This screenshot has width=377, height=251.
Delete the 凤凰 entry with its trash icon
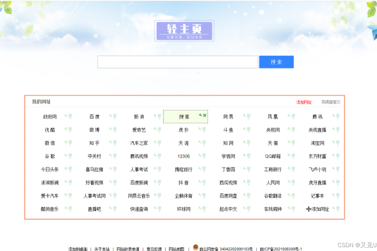(x=293, y=116)
